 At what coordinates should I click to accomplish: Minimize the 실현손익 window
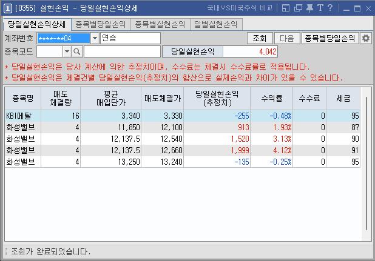(x=346, y=9)
